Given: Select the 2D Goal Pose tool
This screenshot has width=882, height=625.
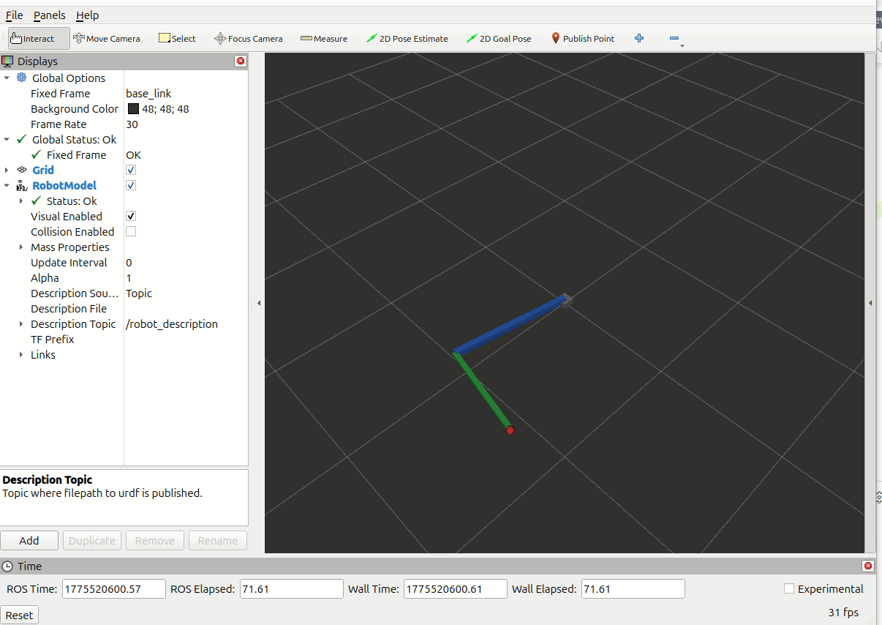Looking at the screenshot, I should pyautogui.click(x=499, y=39).
